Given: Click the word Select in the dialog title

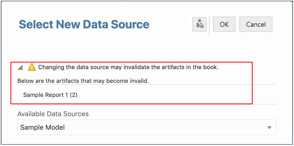Looking at the screenshot, I should click(36, 25).
